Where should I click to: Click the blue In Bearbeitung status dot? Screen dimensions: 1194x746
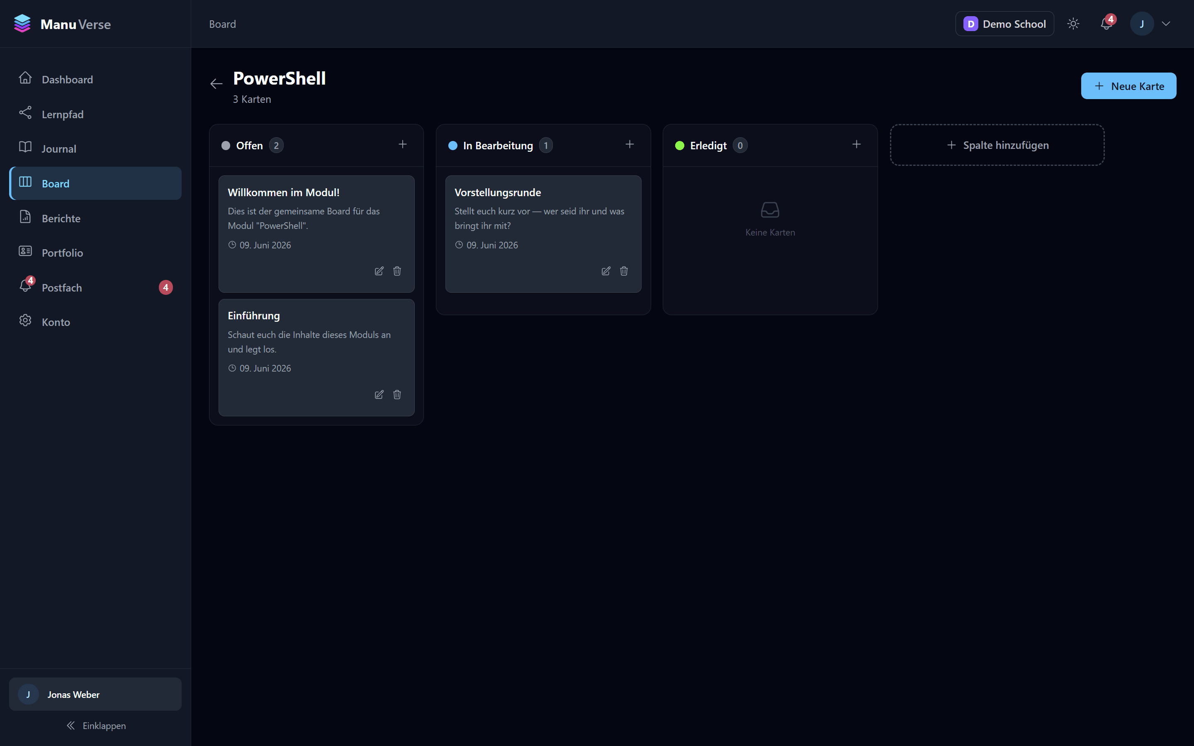[x=453, y=146]
